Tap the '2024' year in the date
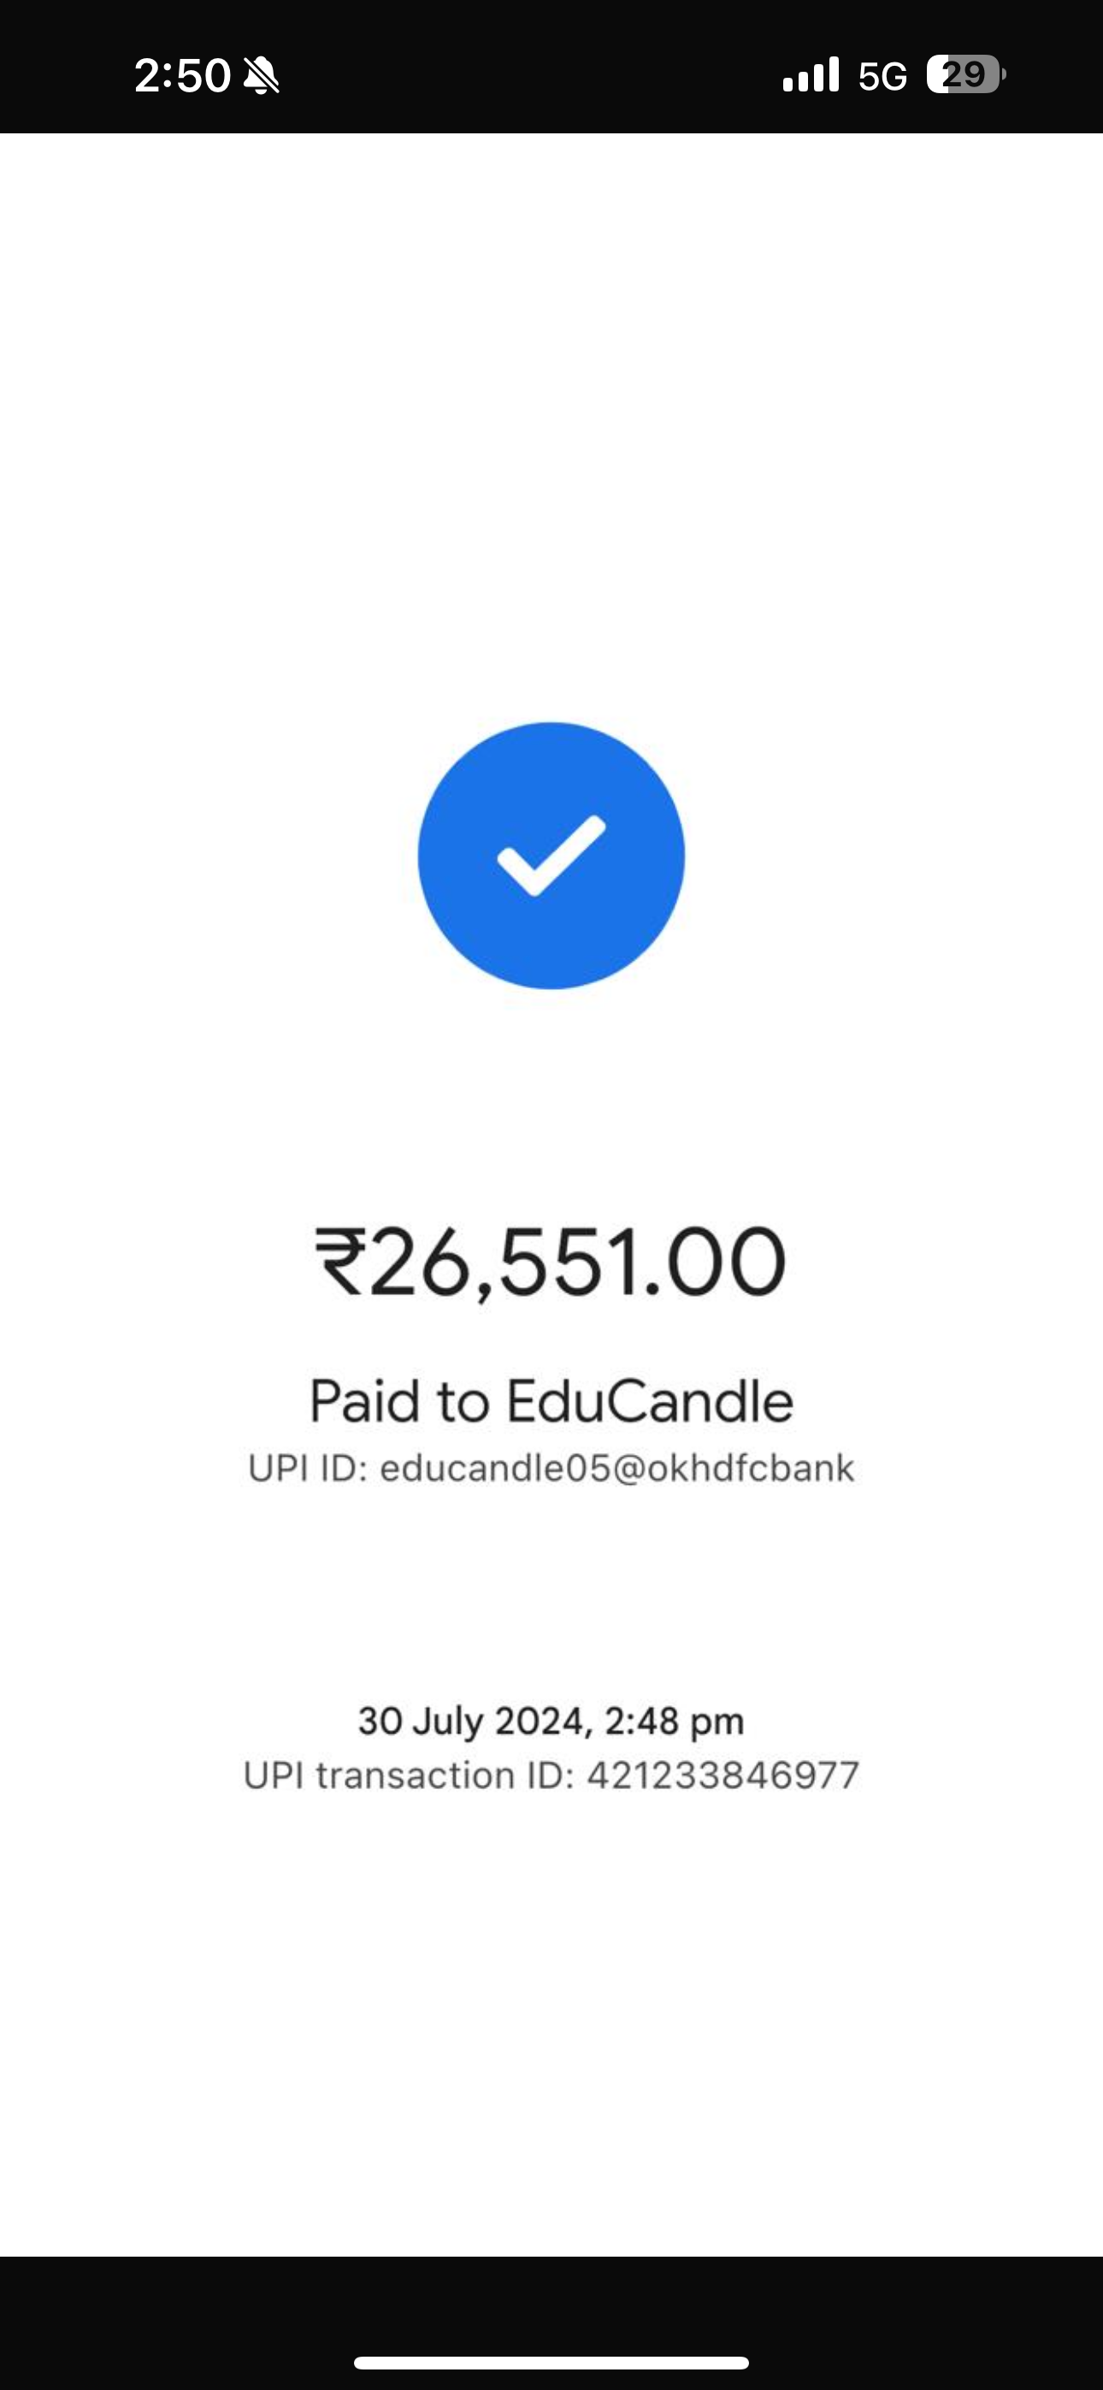 [x=541, y=1720]
